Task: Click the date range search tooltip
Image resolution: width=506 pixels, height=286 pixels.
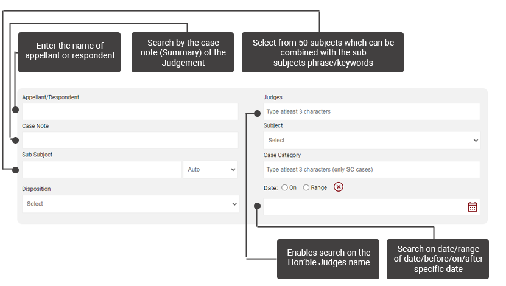Action: pyautogui.click(x=437, y=259)
